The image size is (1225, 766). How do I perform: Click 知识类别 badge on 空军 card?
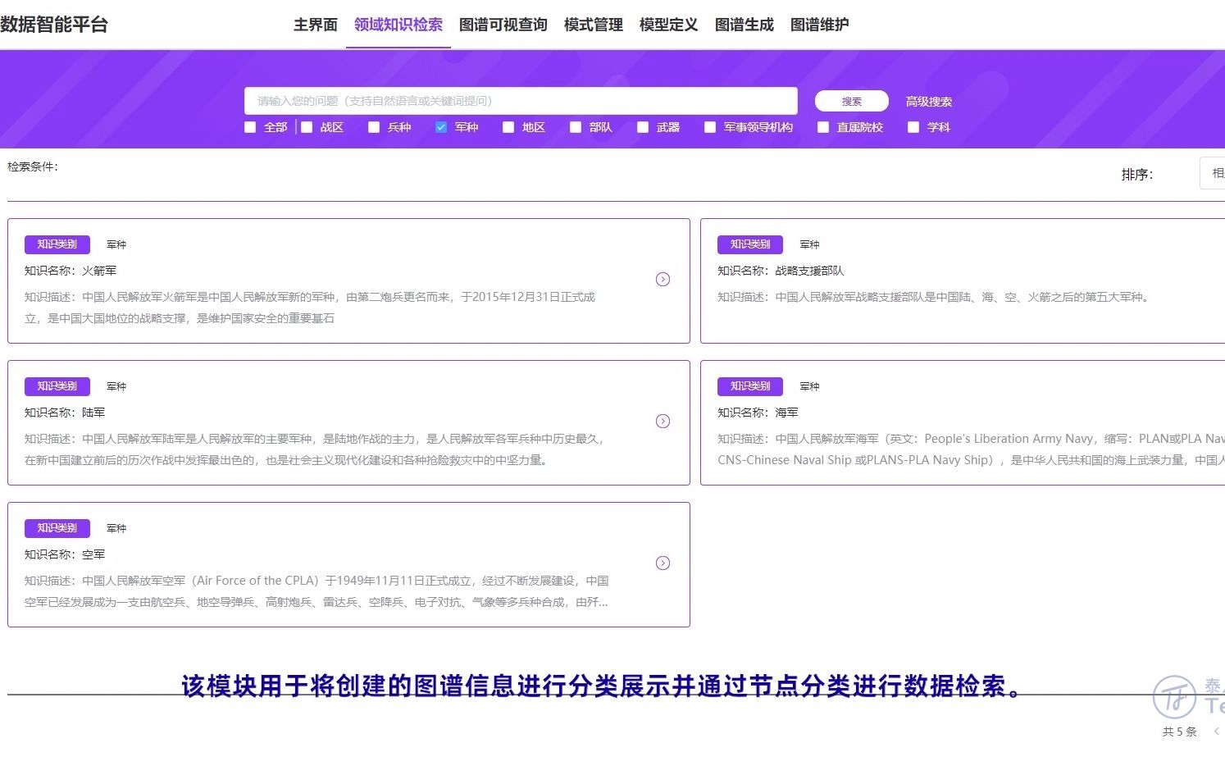point(57,528)
